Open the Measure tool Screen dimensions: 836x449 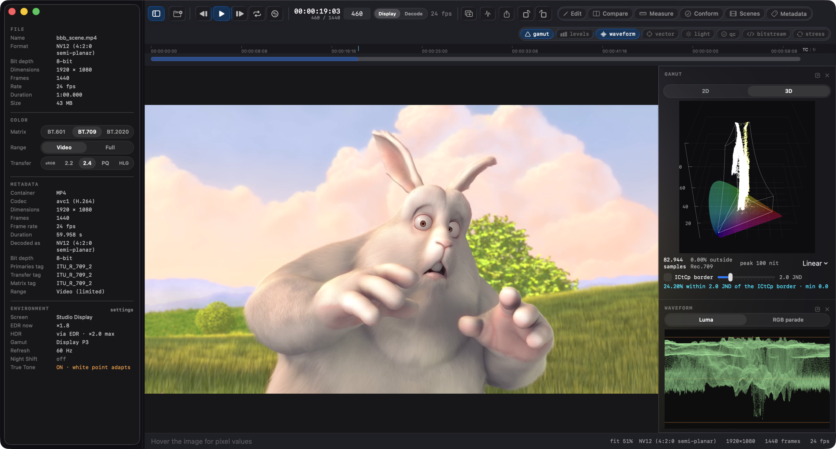point(656,14)
